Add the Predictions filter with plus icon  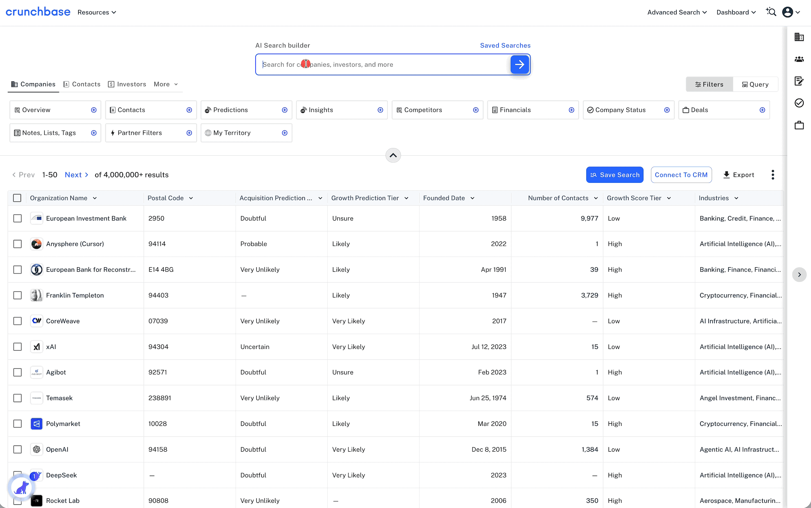(x=285, y=110)
